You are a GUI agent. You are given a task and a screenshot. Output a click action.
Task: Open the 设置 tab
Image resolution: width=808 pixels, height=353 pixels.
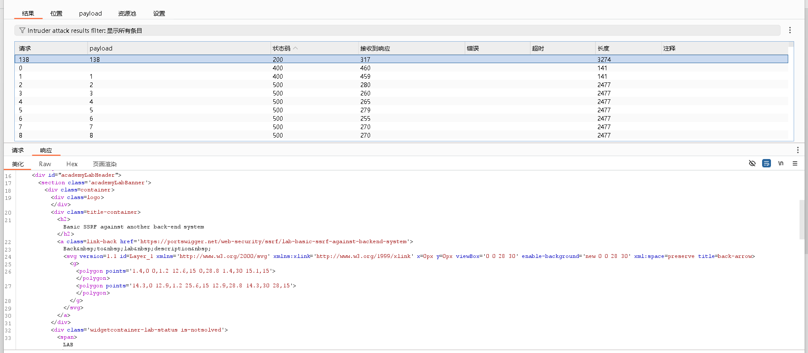click(x=159, y=13)
